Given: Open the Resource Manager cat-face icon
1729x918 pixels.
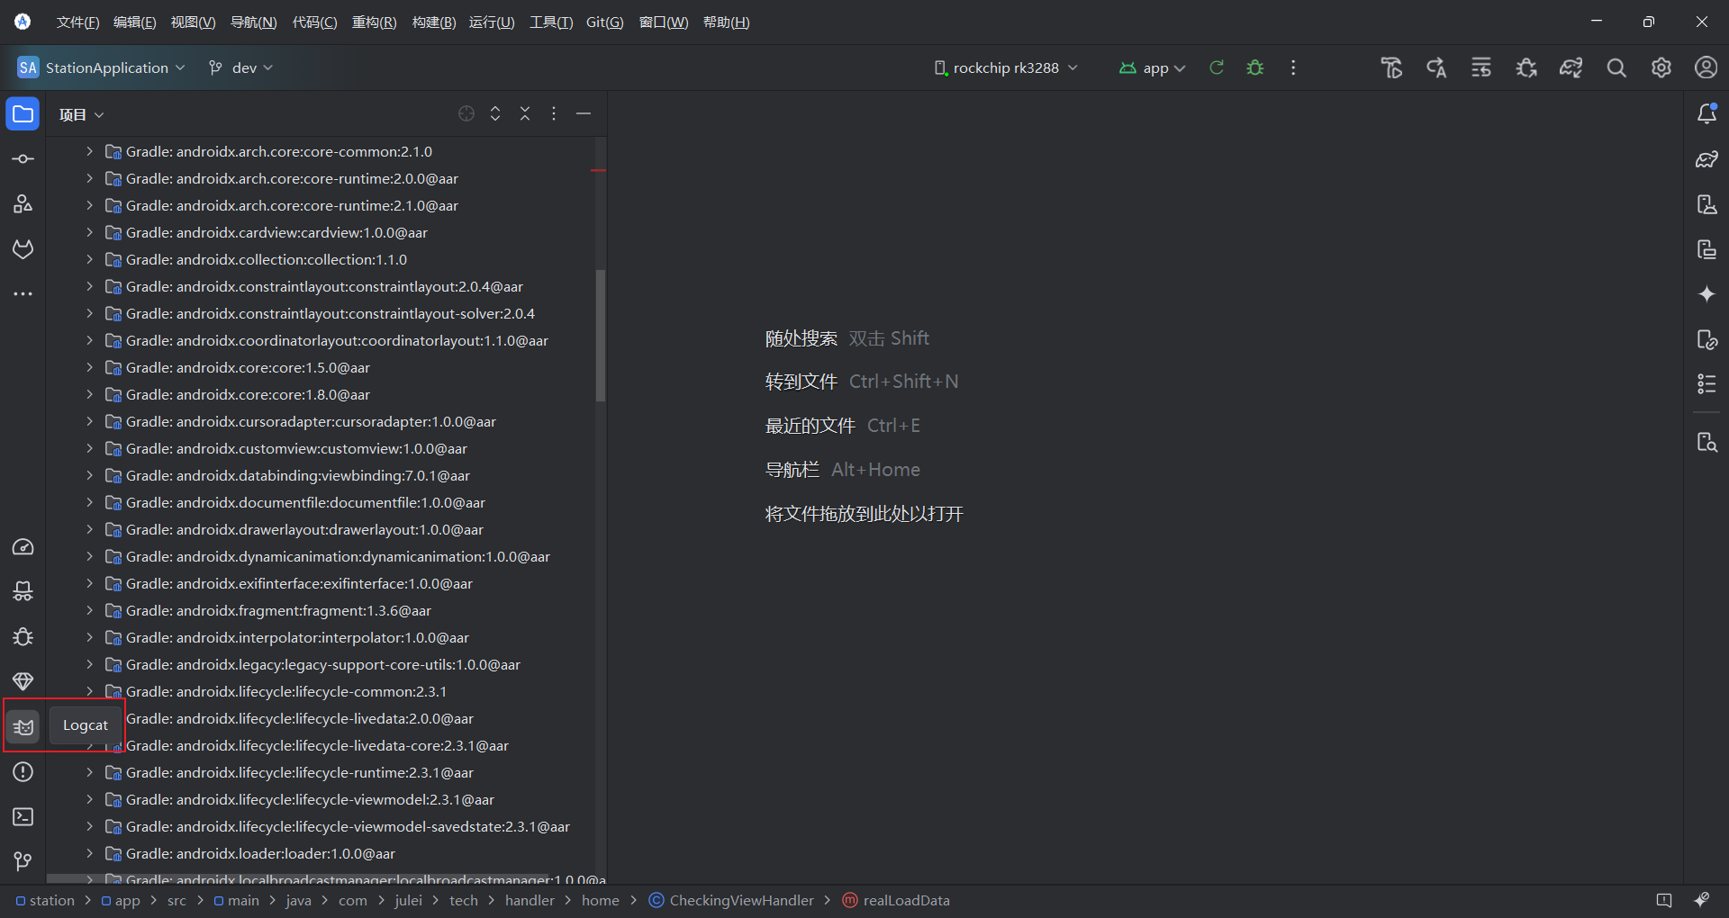Looking at the screenshot, I should click(x=23, y=249).
